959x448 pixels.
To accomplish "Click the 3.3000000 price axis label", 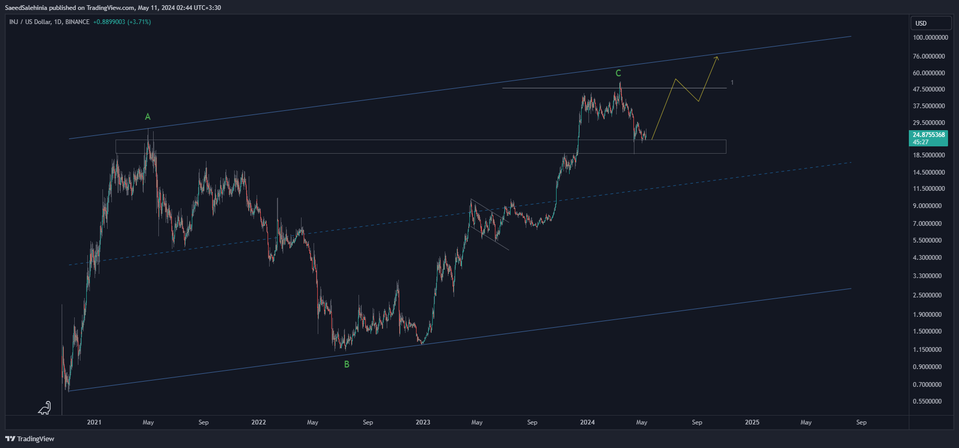I will pyautogui.click(x=927, y=276).
